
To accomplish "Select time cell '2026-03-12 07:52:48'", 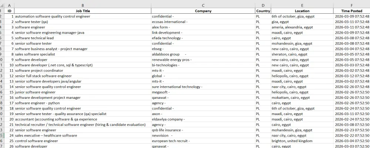I will pyautogui.click(x=352, y=76).
